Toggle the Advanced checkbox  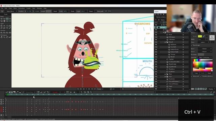point(192,76)
